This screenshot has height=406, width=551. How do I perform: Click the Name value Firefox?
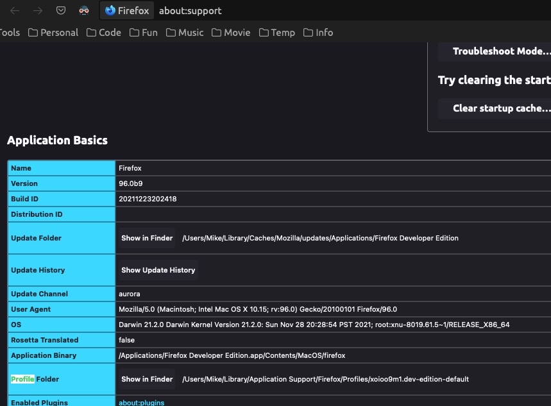click(x=130, y=169)
